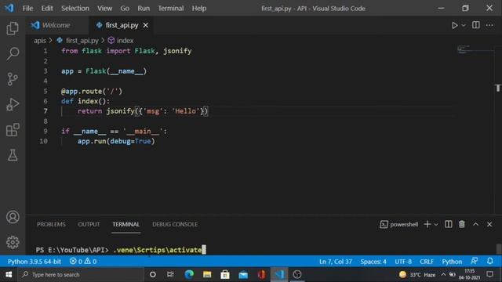Change indentation via Spaces: 4
The width and height of the screenshot is (502, 282).
pos(373,262)
